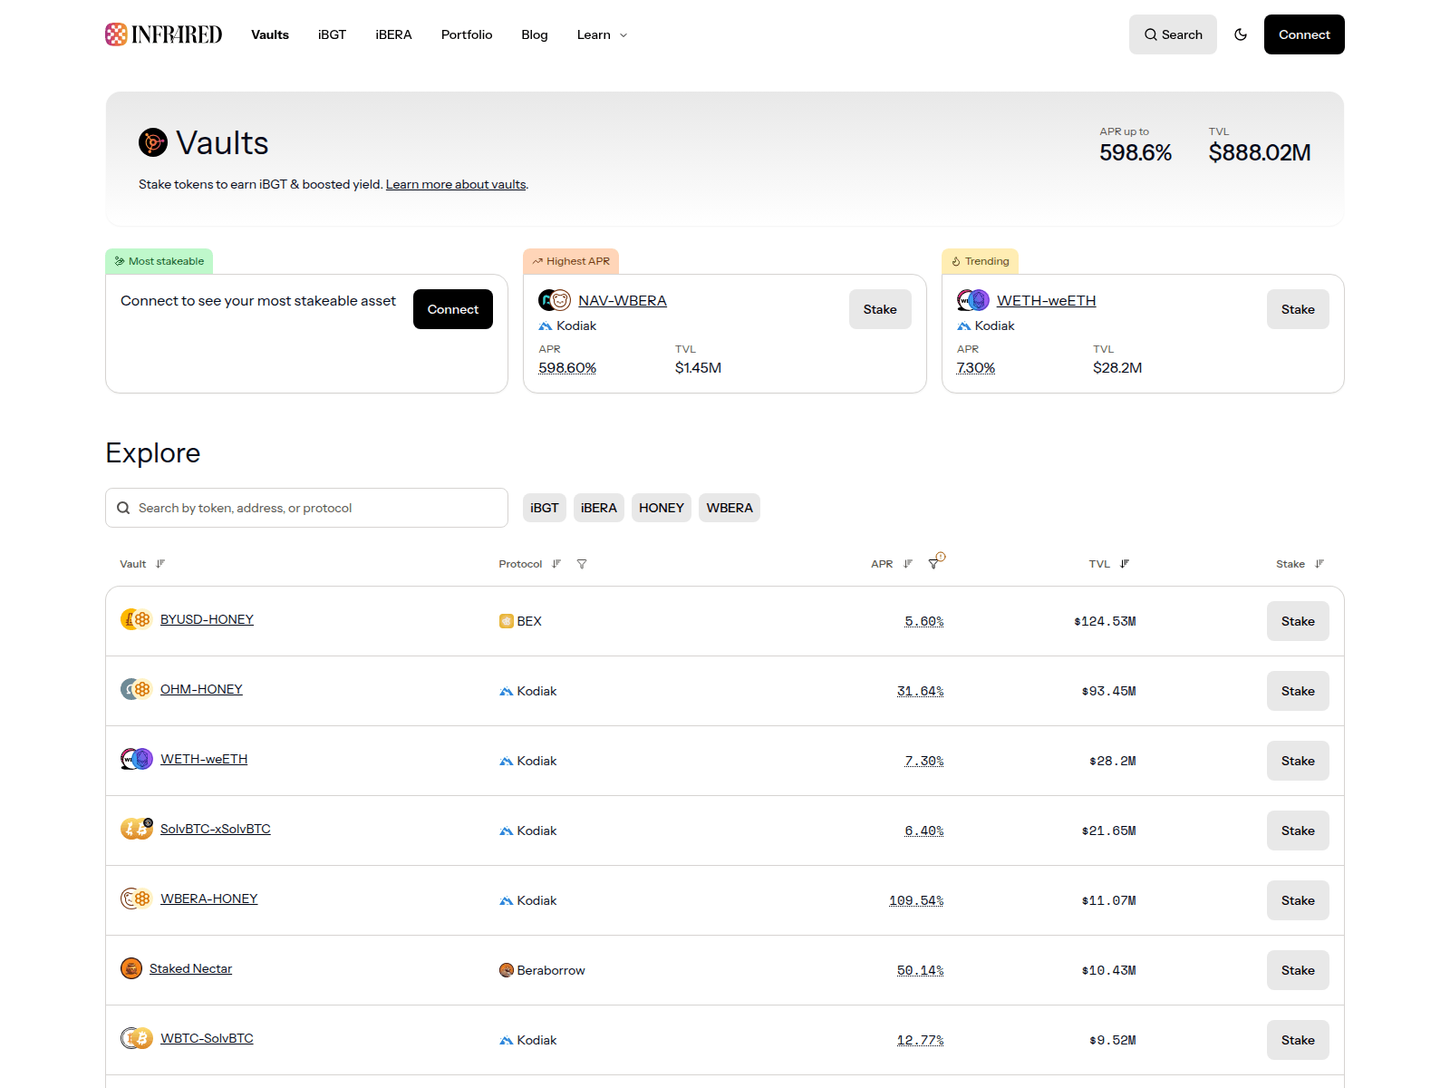
Task: Open the APR filter funnel icon
Action: coord(934,563)
